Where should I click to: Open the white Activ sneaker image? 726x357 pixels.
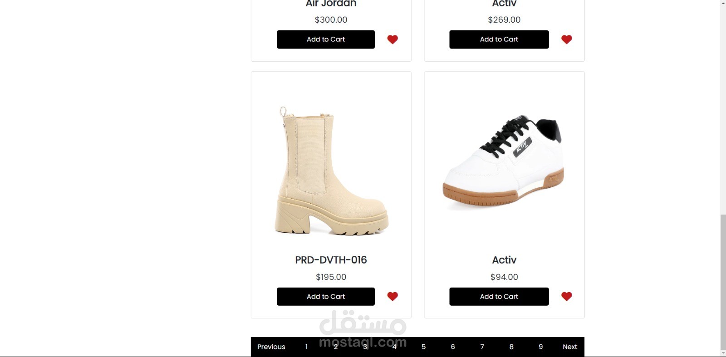[x=504, y=162]
